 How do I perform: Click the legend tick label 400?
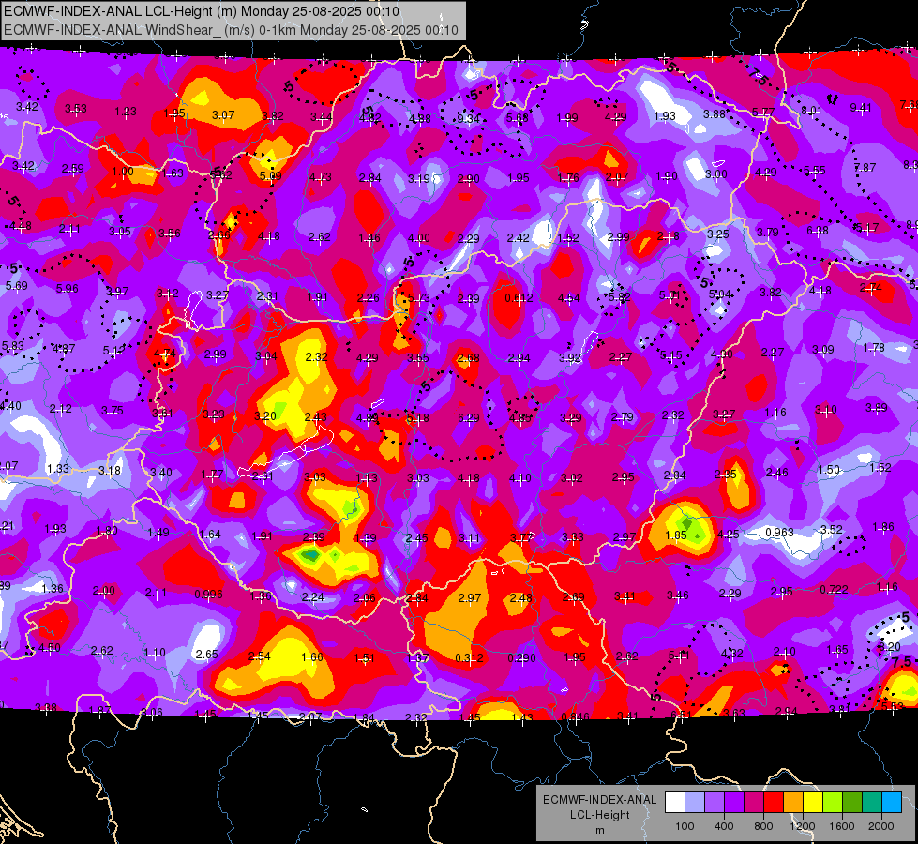[x=724, y=826]
